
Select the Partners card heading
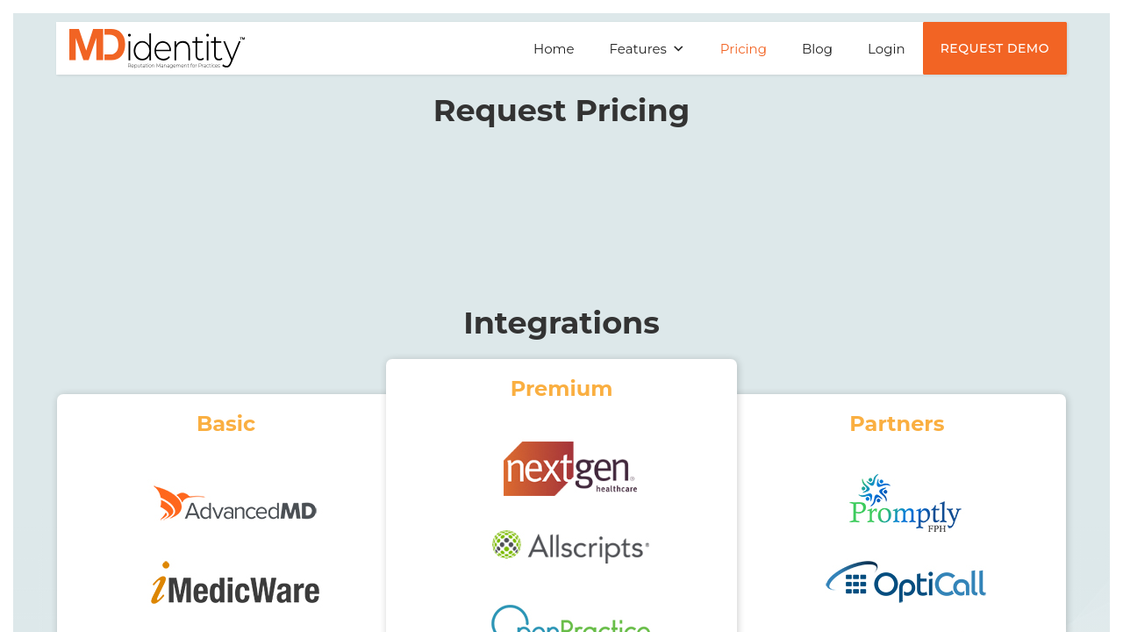897,424
